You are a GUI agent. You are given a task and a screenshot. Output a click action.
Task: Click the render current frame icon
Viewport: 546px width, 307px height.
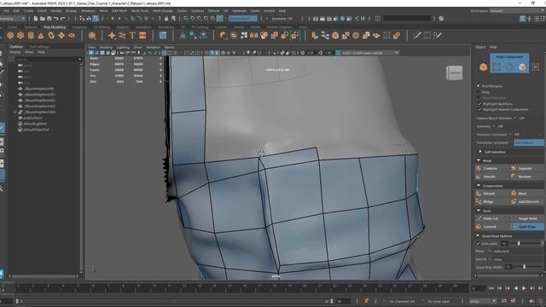pyautogui.click(x=322, y=19)
